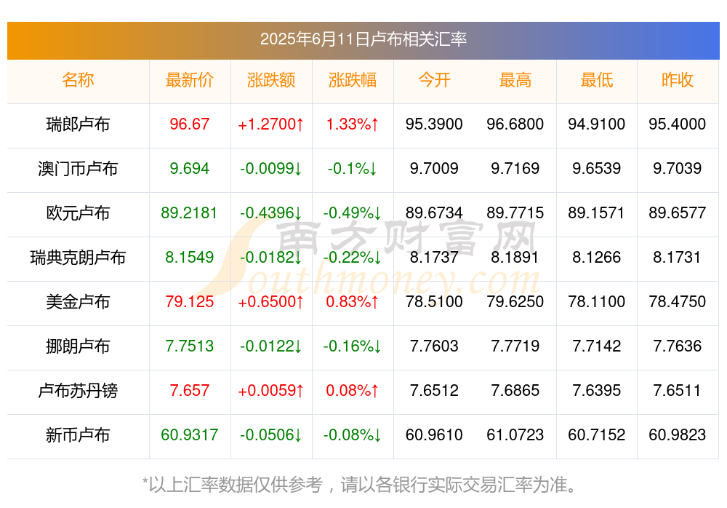This screenshot has width=727, height=508.
Task: Select the 挪朗卢布 row name
Action: coord(78,346)
